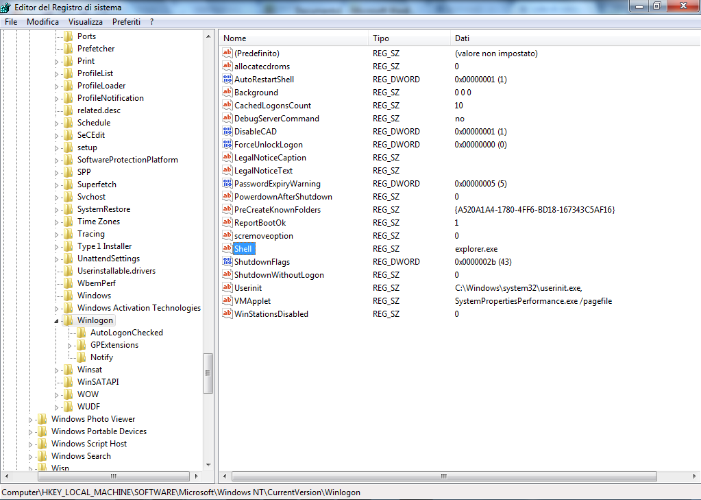Click the Registry Editor title bar icon

pyautogui.click(x=5, y=7)
